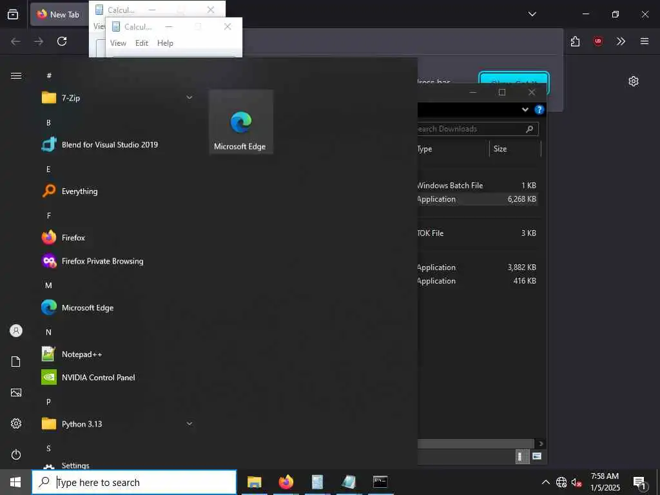660x495 pixels.
Task: Sort Explorer files by Type column
Action: (x=453, y=149)
